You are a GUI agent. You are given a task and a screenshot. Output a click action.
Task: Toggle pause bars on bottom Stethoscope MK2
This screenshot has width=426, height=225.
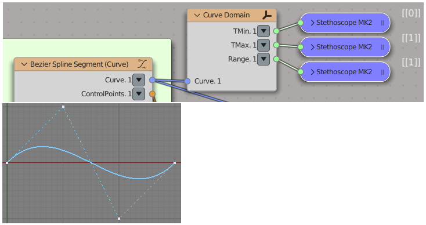point(382,72)
